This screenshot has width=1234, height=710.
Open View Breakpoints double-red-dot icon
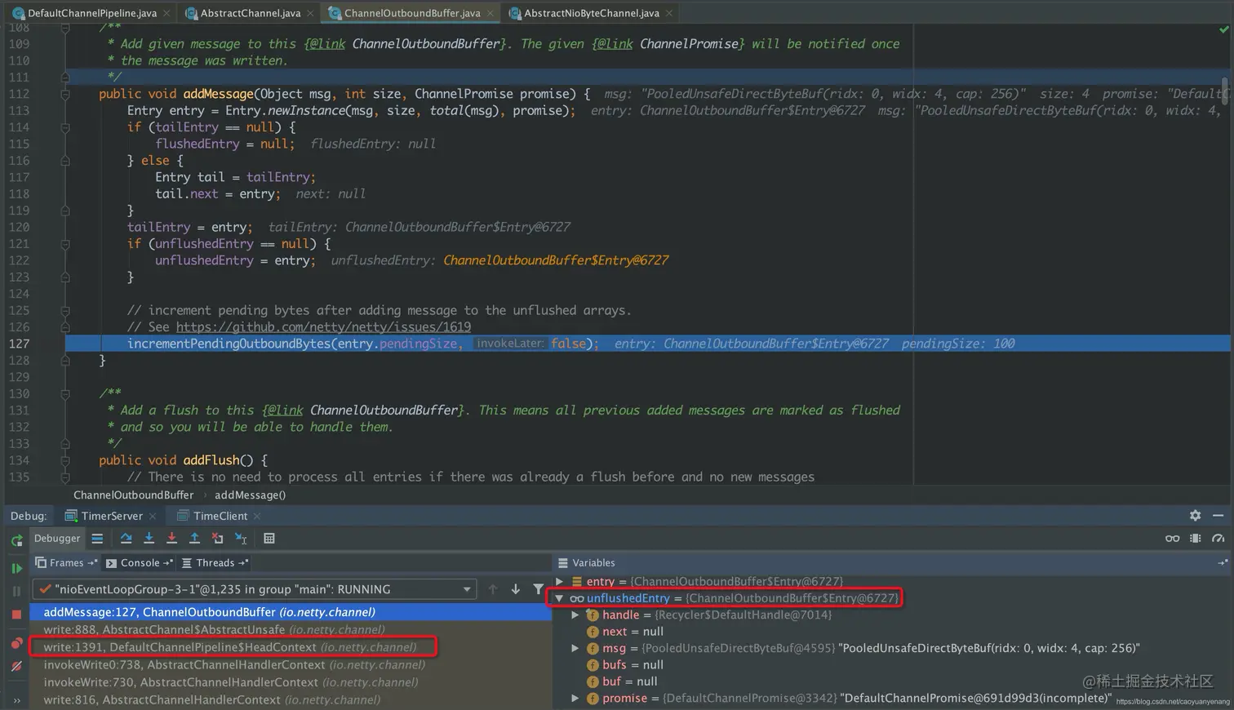point(16,643)
